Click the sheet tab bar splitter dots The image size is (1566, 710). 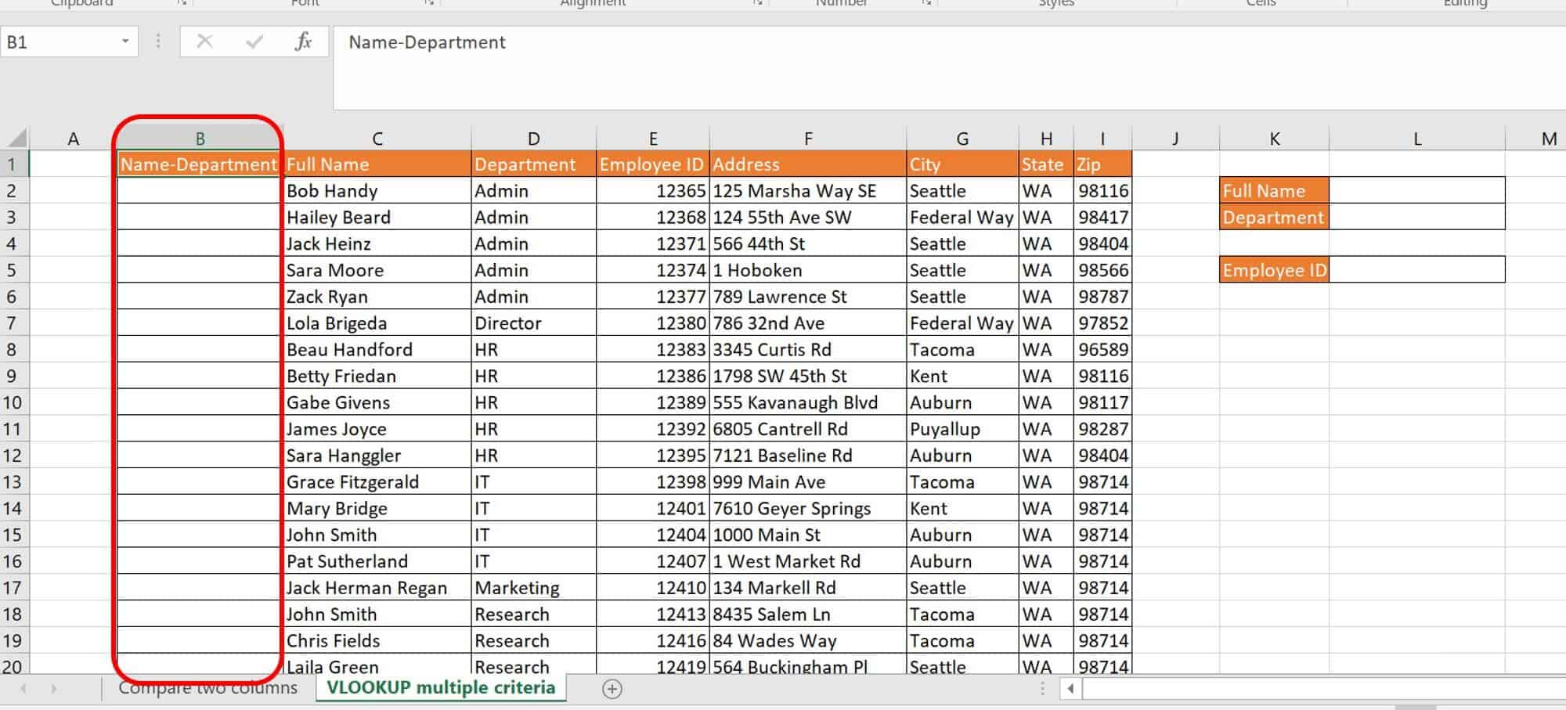pos(1042,689)
